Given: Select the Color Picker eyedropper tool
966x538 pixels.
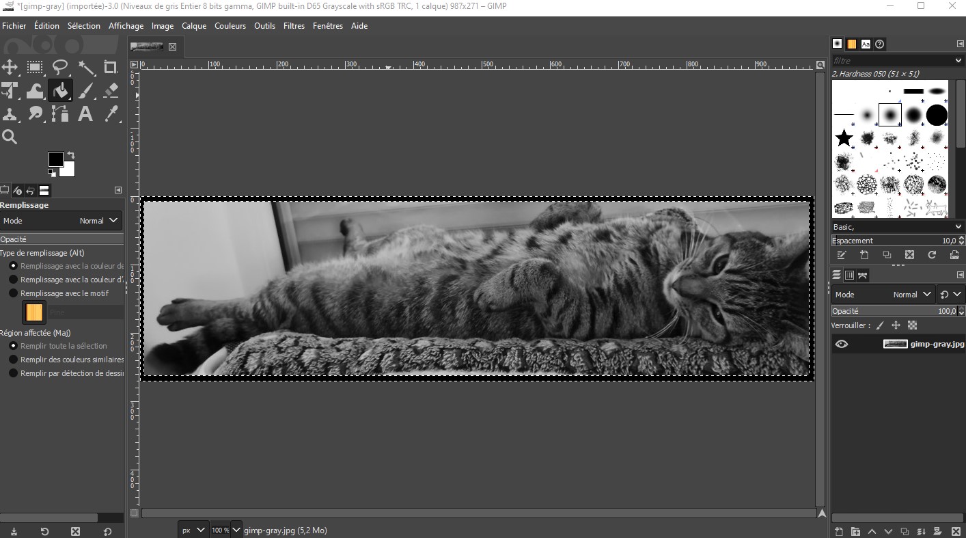Looking at the screenshot, I should 111,113.
